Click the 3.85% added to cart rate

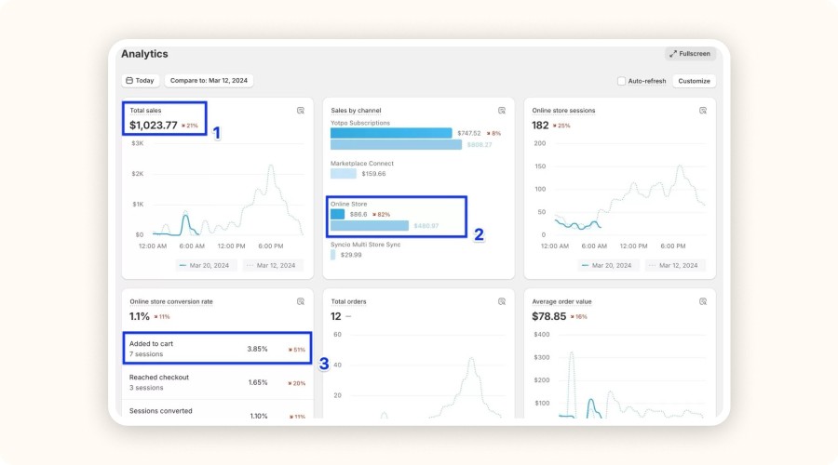point(257,349)
